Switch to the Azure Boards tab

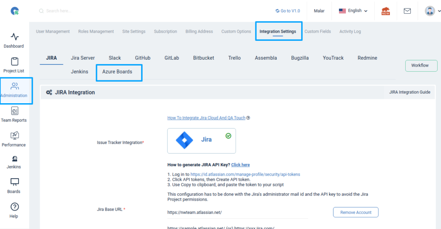pos(117,72)
